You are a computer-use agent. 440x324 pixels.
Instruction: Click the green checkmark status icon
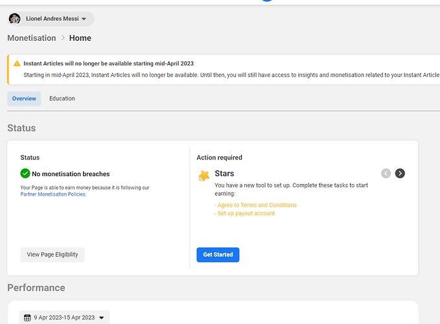click(25, 174)
